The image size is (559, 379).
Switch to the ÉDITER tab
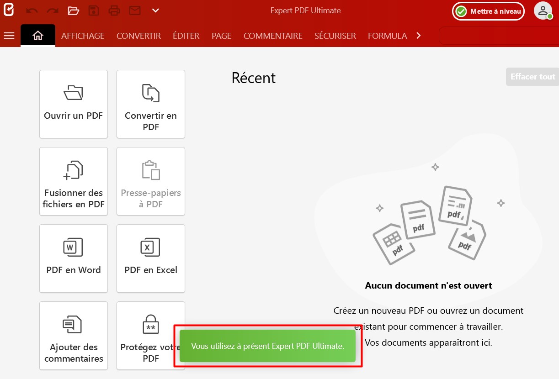pyautogui.click(x=186, y=36)
